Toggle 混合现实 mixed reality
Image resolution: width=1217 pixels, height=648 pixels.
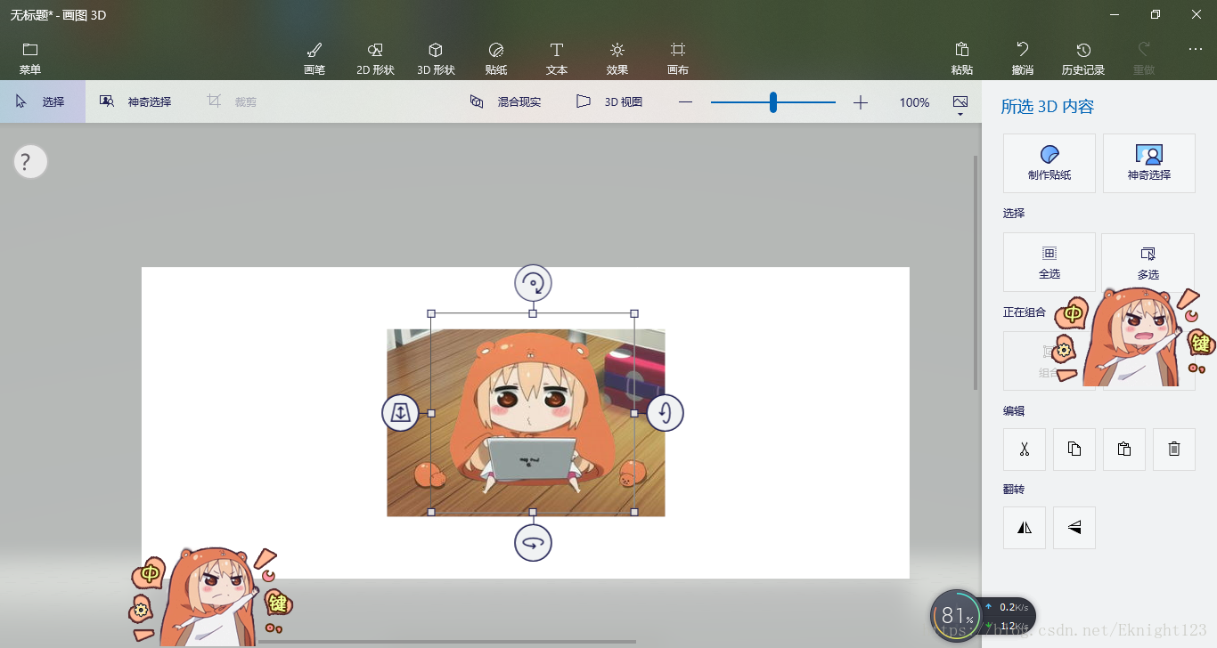pos(505,101)
